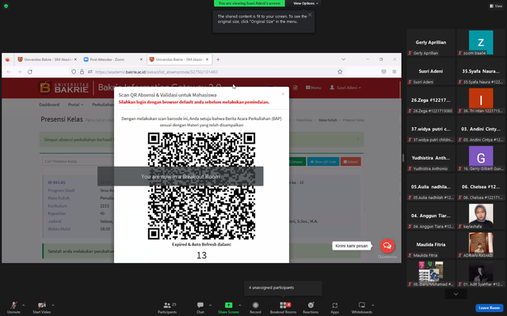
Task: Go back in the browser
Action: (9, 72)
